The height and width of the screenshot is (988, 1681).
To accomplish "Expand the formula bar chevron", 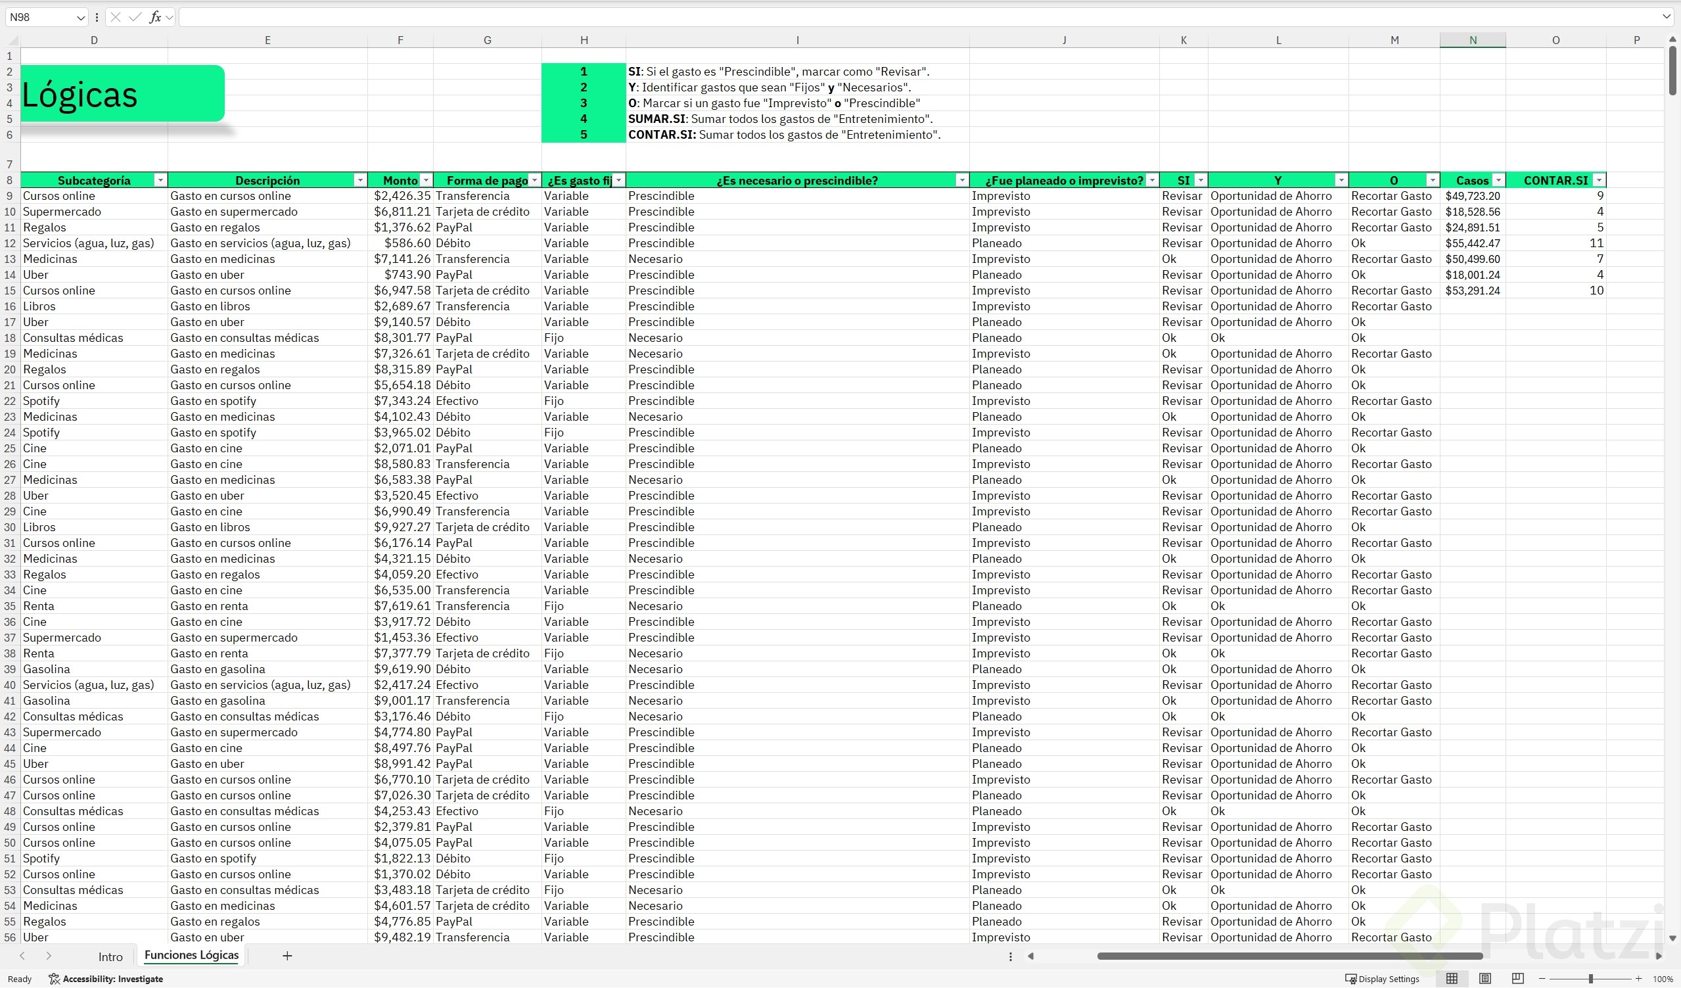I will tap(1667, 17).
